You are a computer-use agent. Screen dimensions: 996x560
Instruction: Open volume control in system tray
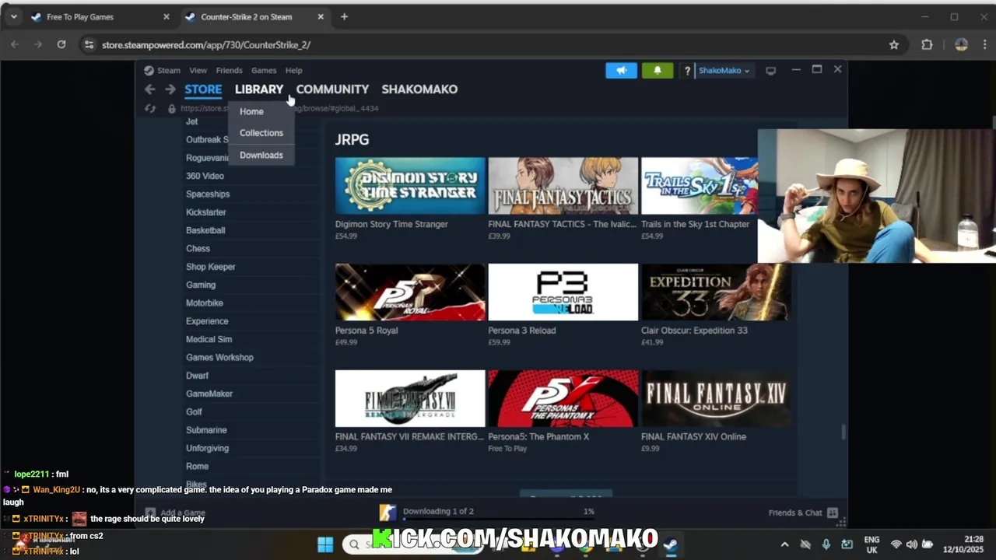point(911,544)
